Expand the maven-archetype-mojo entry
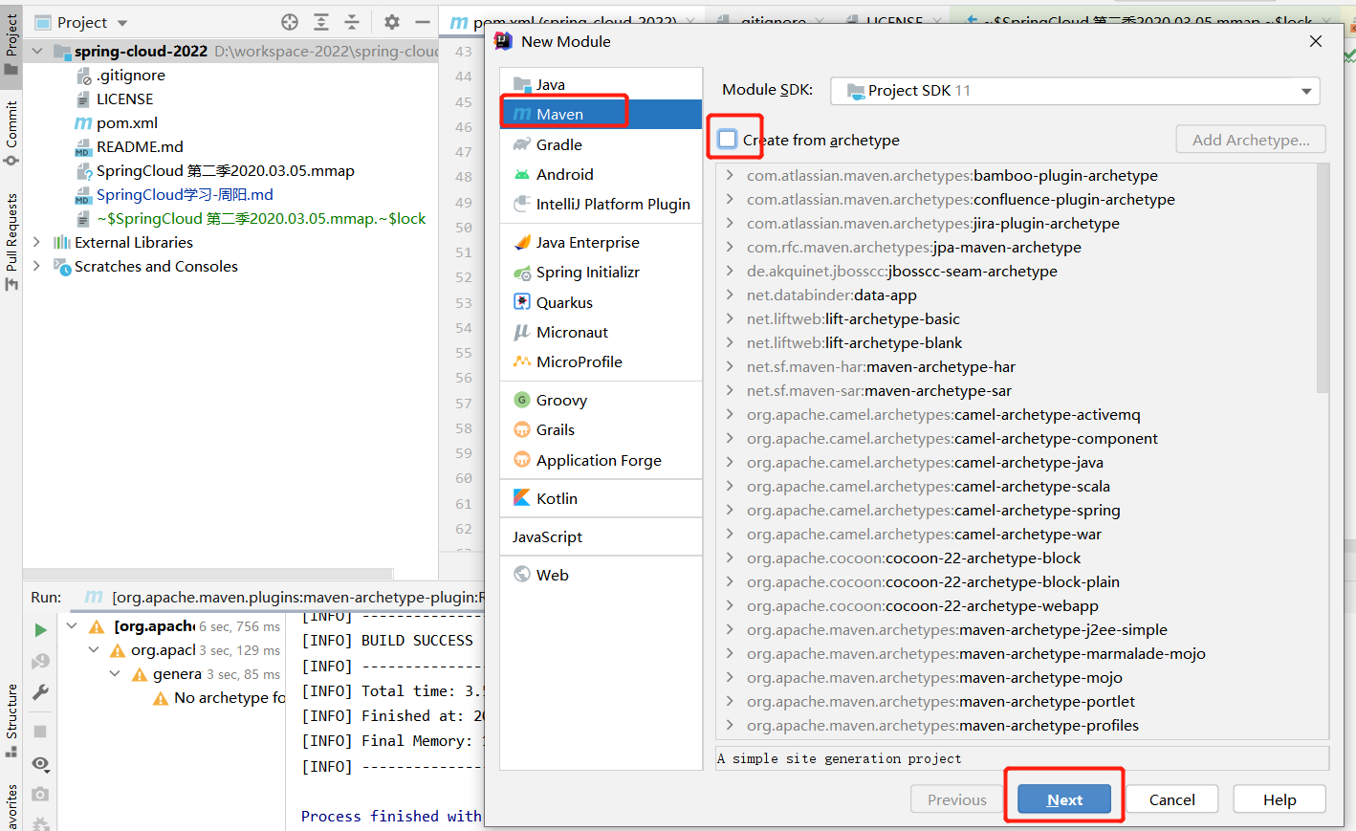This screenshot has width=1356, height=831. click(730, 677)
